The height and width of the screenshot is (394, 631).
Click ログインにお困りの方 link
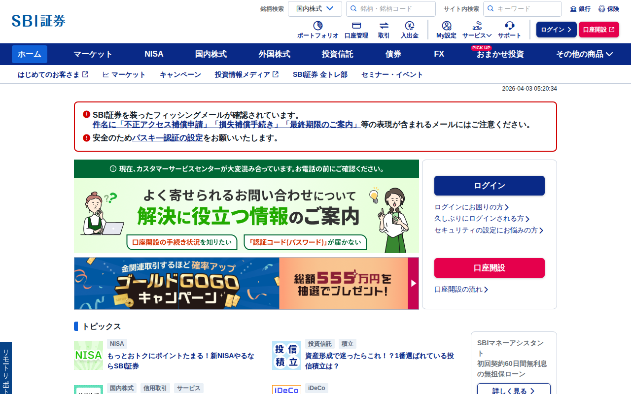coord(472,207)
